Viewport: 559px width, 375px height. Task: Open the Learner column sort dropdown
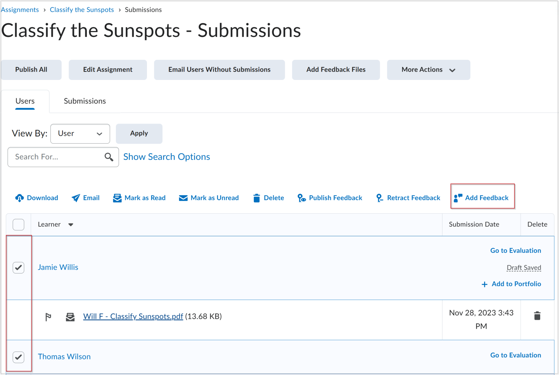[x=71, y=224]
